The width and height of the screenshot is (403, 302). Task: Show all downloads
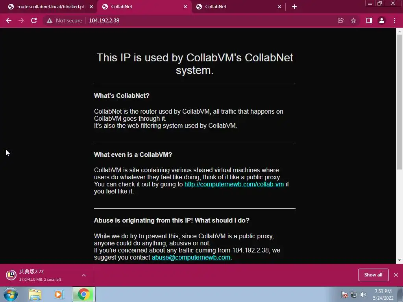click(x=373, y=275)
